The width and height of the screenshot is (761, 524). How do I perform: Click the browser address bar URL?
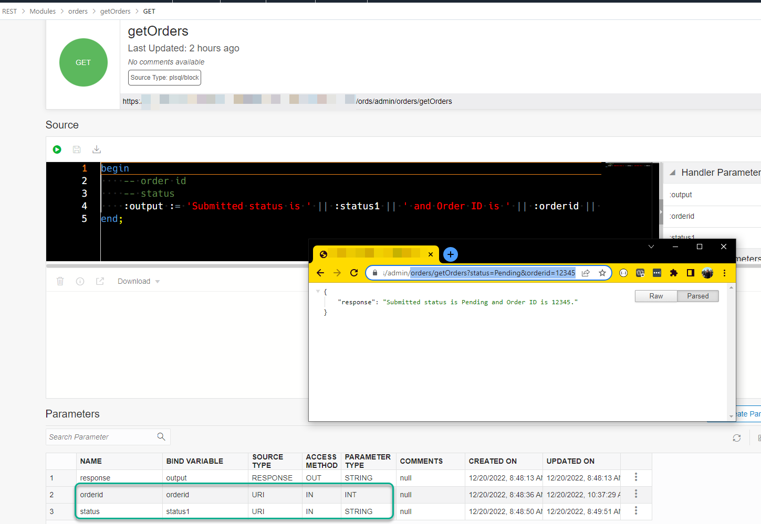coord(478,273)
